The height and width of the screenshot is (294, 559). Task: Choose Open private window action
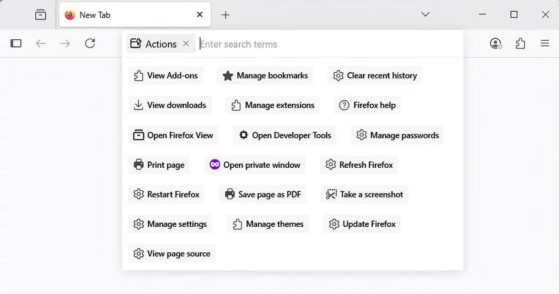[x=255, y=165]
